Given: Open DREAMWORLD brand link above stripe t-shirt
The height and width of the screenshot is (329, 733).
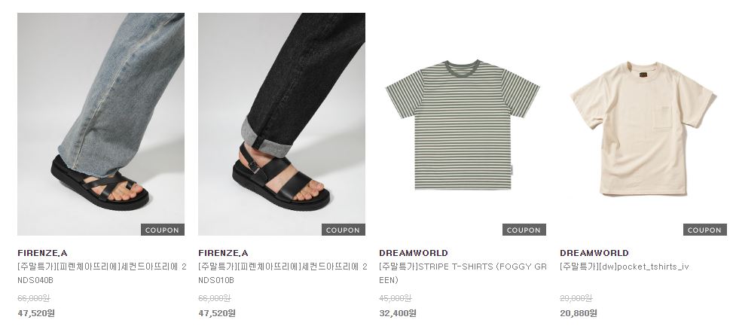Looking at the screenshot, I should (x=414, y=253).
